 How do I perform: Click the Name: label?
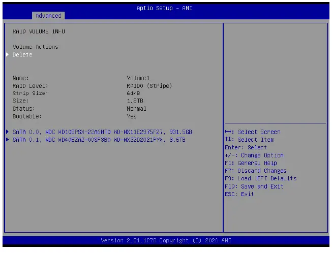coord(20,78)
